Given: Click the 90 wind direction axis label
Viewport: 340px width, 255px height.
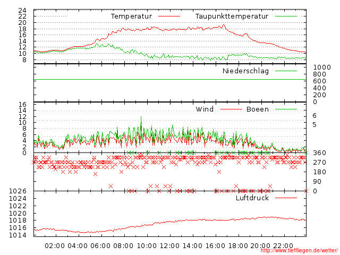Looking at the screenshot, I should pos(317,182).
